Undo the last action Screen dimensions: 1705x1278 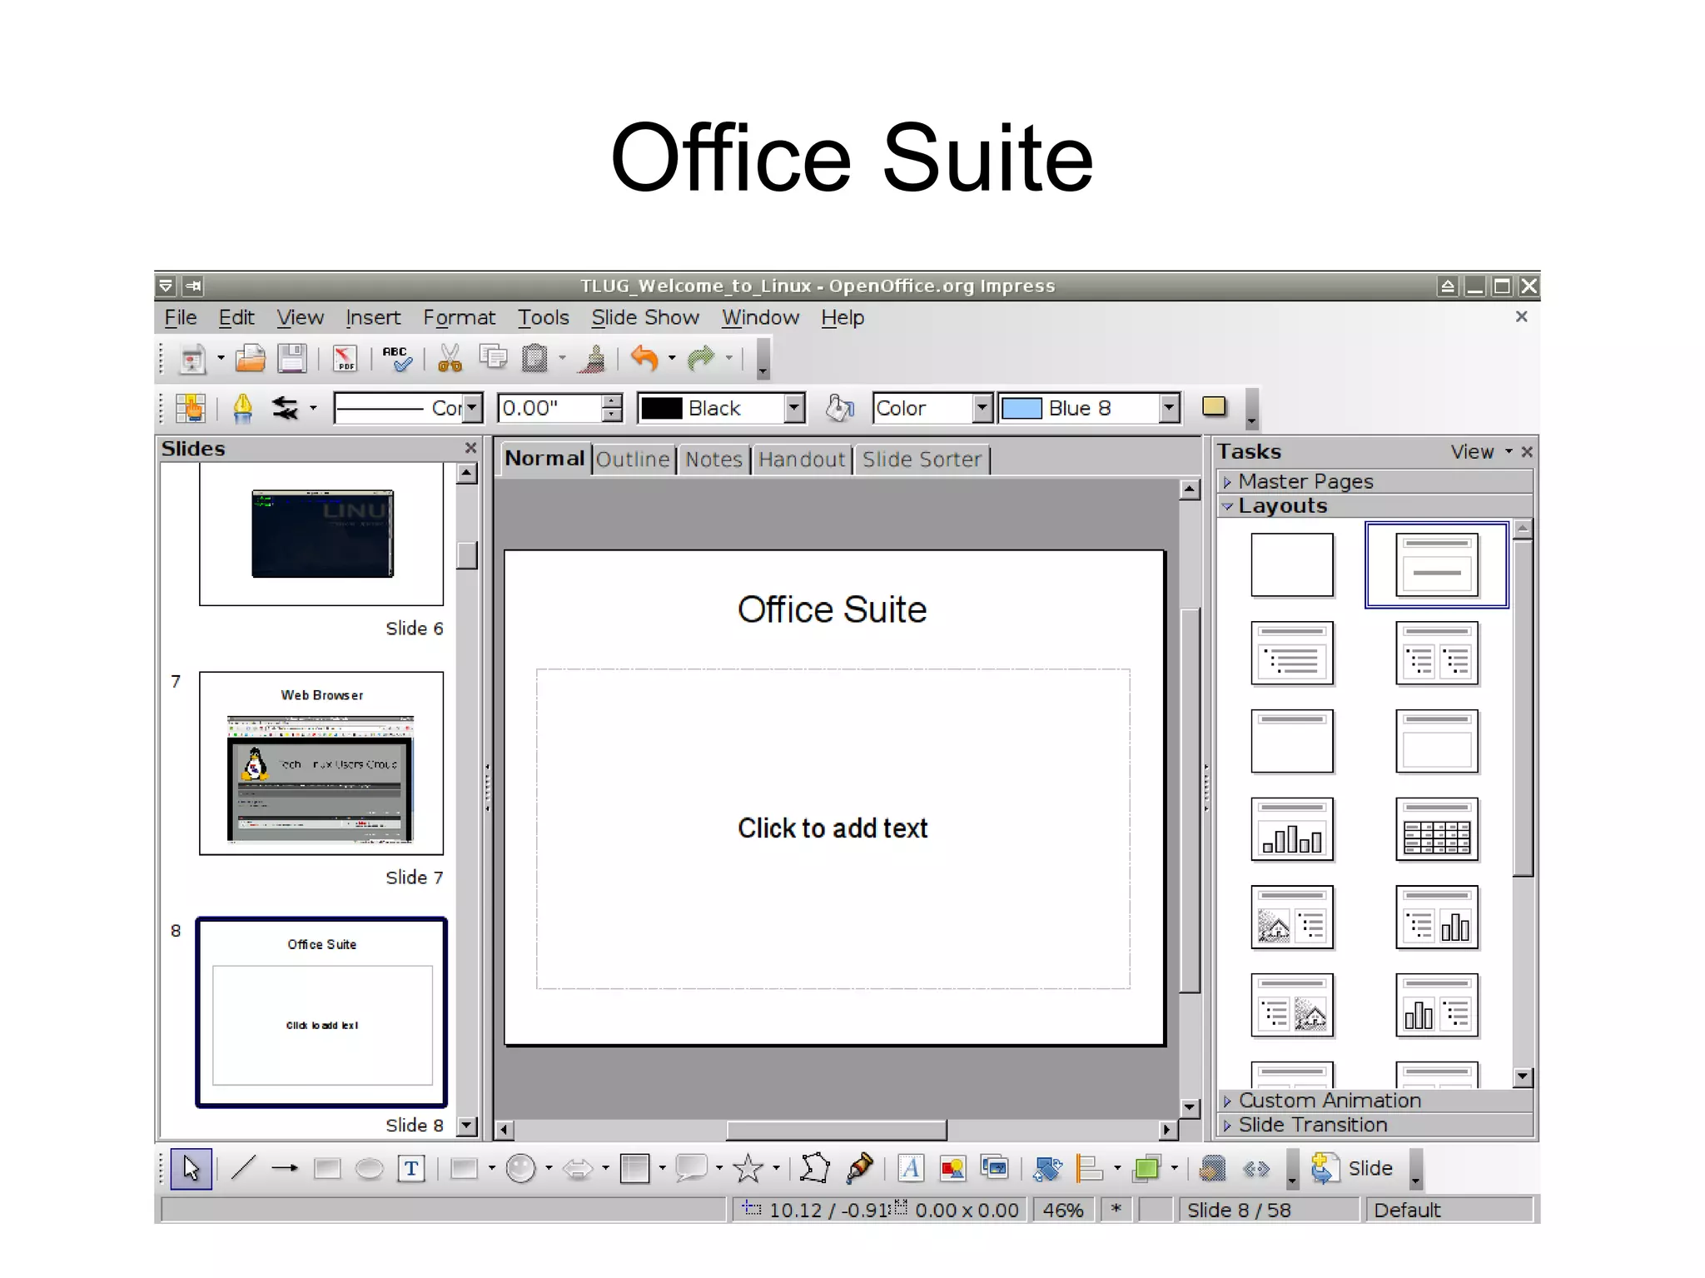coord(644,359)
